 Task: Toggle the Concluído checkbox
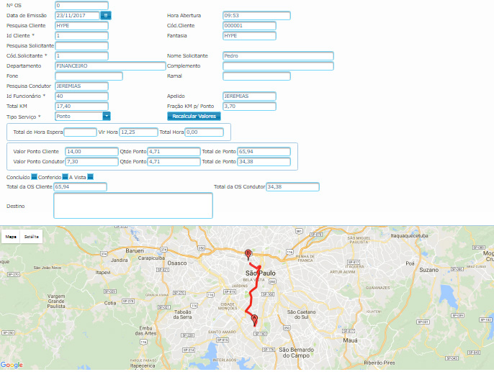click(x=35, y=176)
